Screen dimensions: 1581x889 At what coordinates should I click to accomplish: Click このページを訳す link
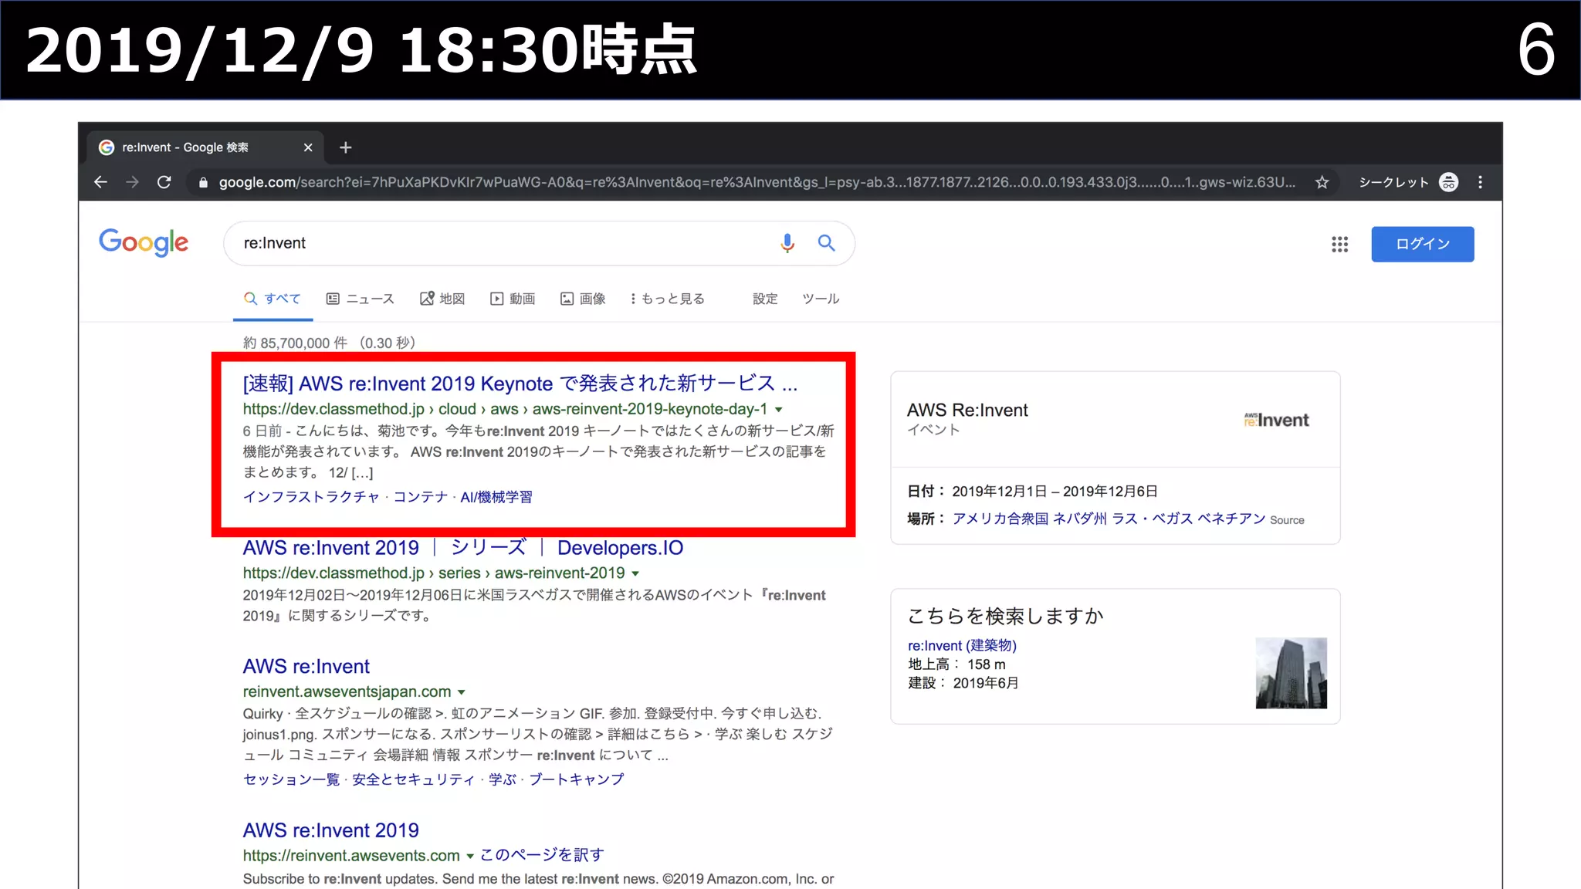(x=542, y=855)
